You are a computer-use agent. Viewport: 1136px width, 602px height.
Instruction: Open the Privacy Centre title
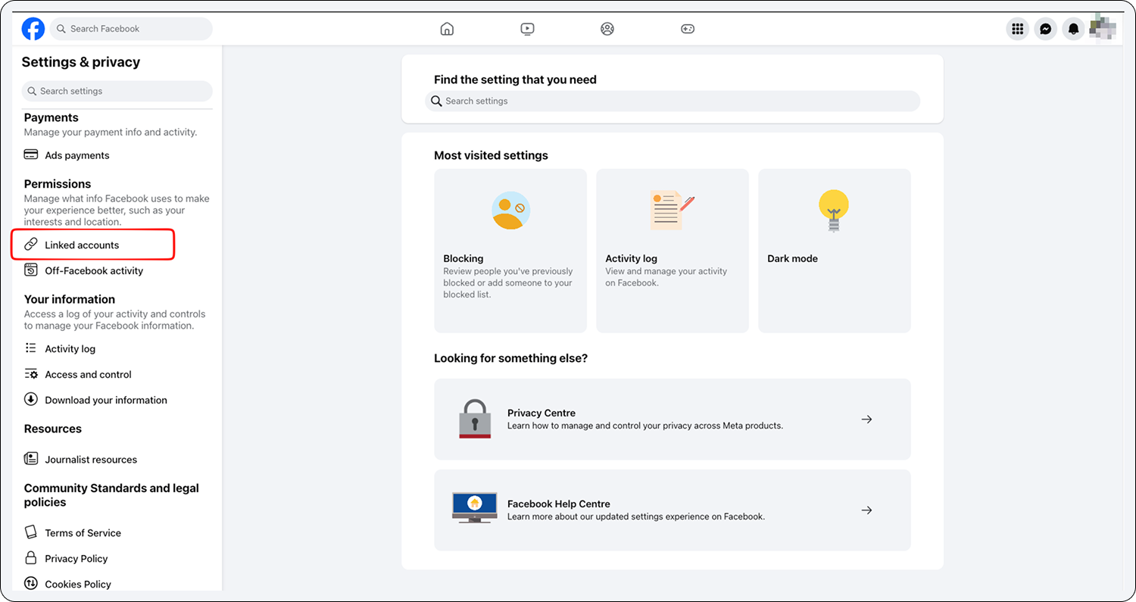coord(541,413)
